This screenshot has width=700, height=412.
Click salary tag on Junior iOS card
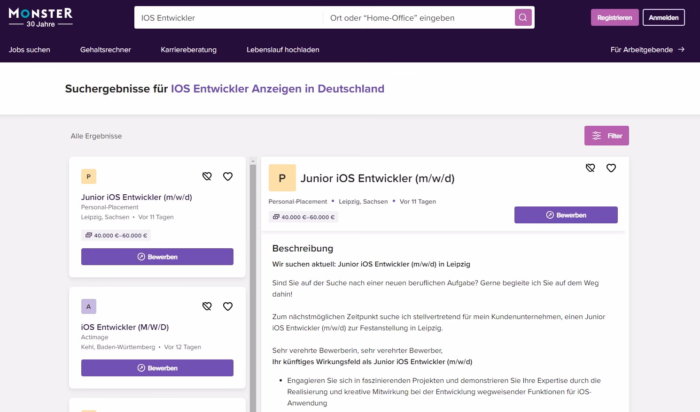point(116,236)
